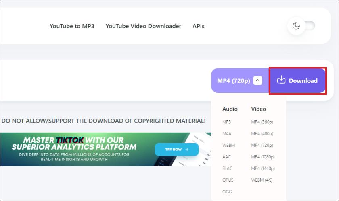The width and height of the screenshot is (339, 201).
Task: Click the MP4 (720p) format selector label
Action: (x=234, y=81)
